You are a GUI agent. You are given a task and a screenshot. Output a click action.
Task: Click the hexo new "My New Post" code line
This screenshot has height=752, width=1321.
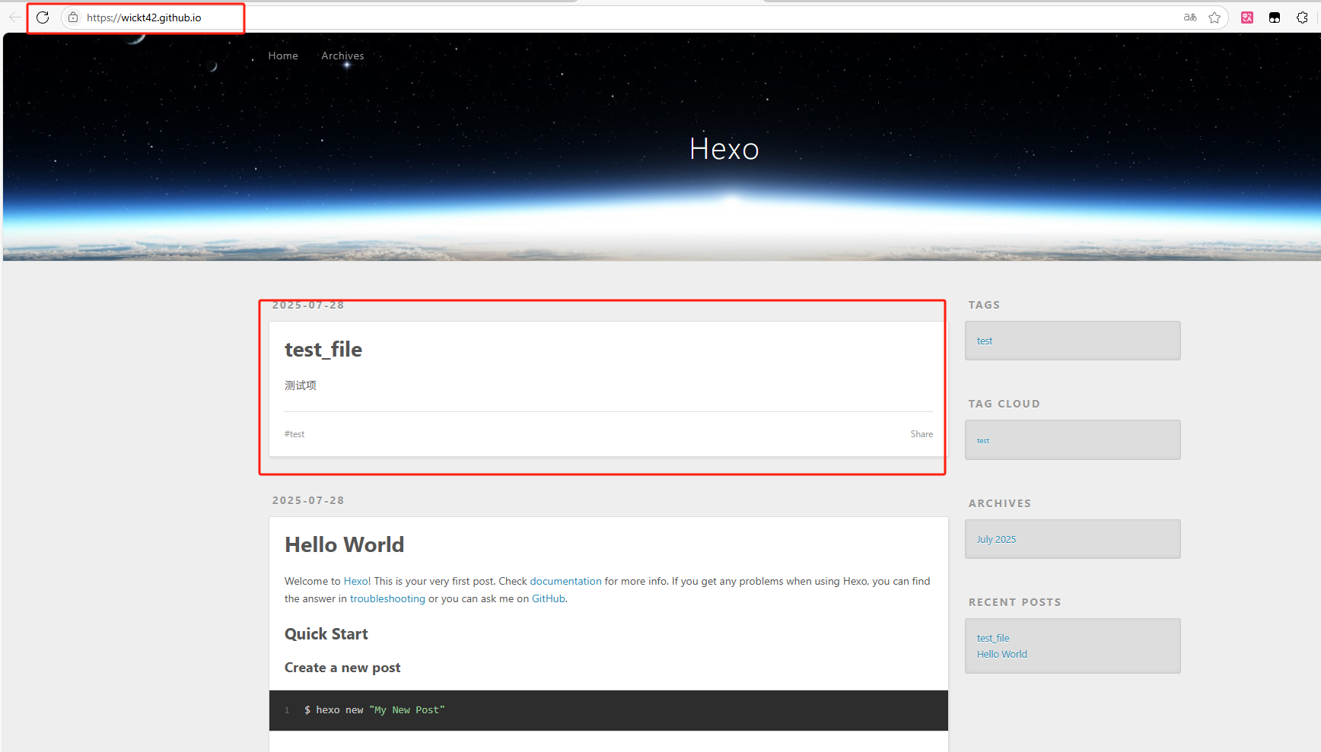pos(374,710)
